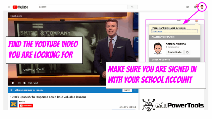Open the KING 5 channel avatar
212x119 pixels.
click(14, 104)
